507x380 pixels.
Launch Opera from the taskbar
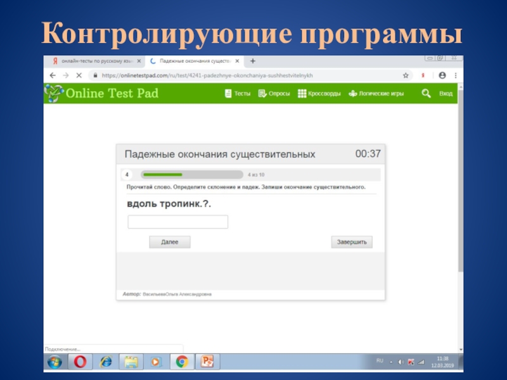coord(80,362)
